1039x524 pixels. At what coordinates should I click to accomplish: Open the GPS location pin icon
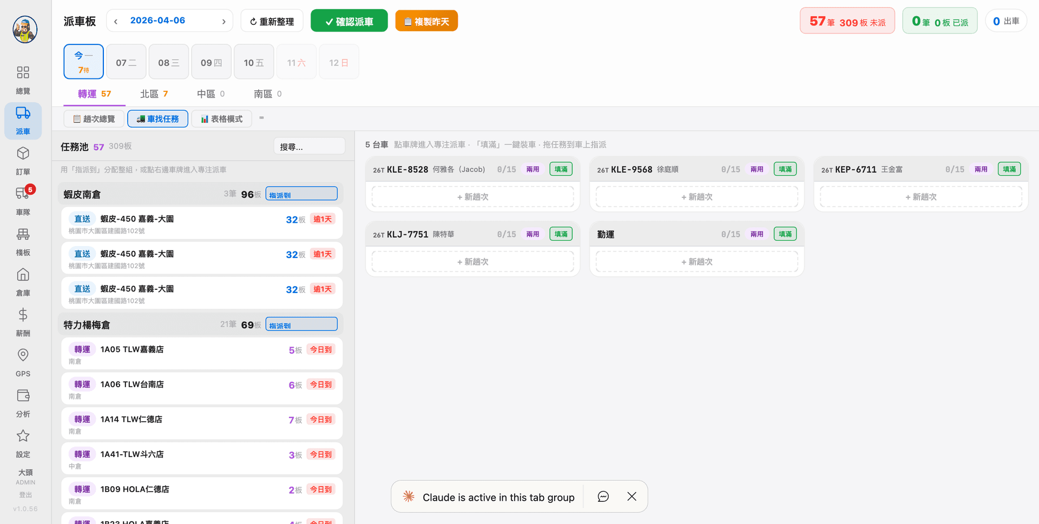tap(23, 355)
